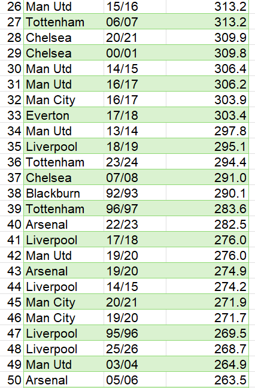Image resolution: width=255 pixels, height=388 pixels.
Task: Click the 92/93 season cell
Action: [x=135, y=193]
